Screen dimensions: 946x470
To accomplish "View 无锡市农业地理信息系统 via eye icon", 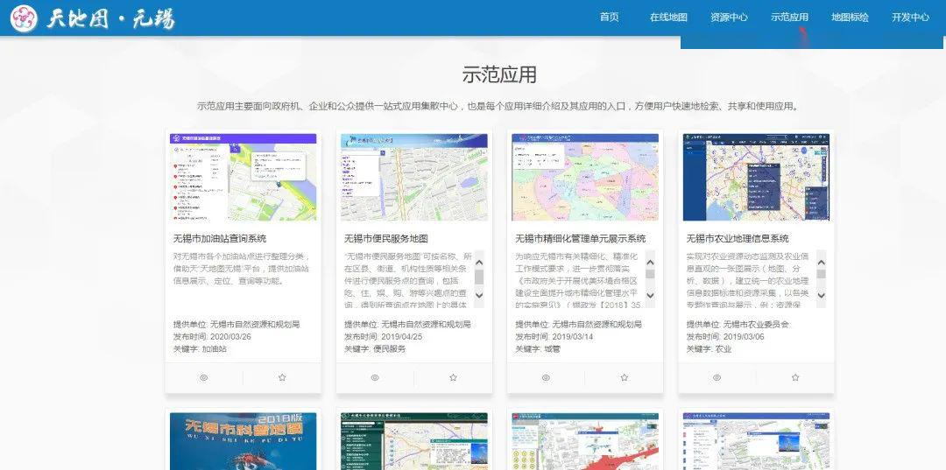I will pyautogui.click(x=717, y=378).
